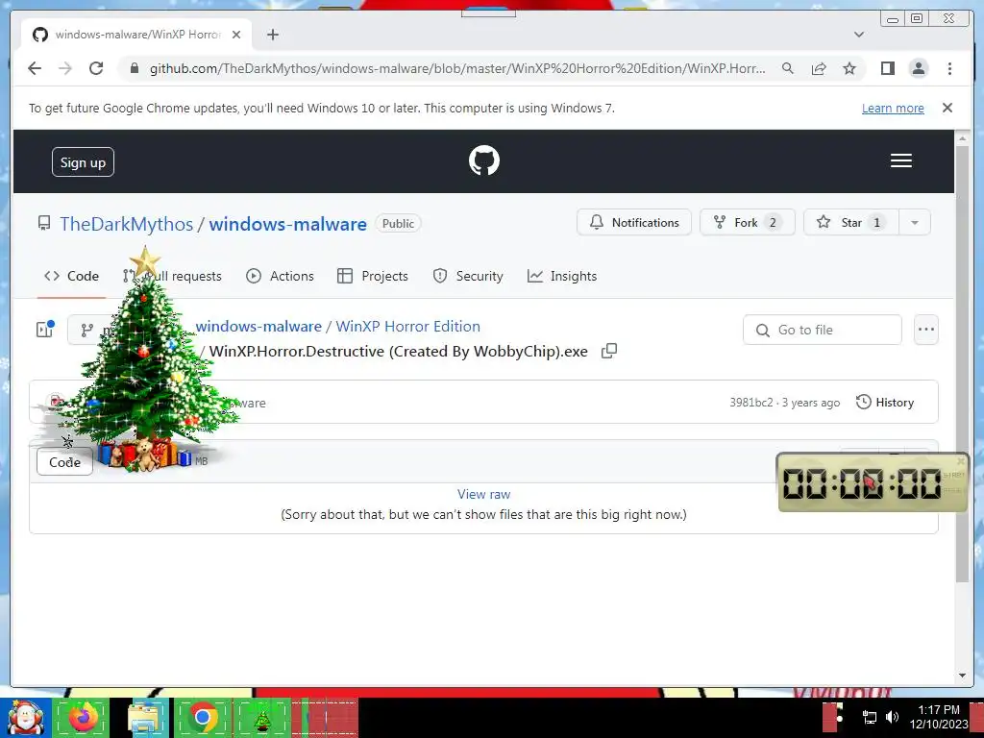Open the Chrome three-dot menu
Viewport: 984px width, 738px height.
(949, 68)
